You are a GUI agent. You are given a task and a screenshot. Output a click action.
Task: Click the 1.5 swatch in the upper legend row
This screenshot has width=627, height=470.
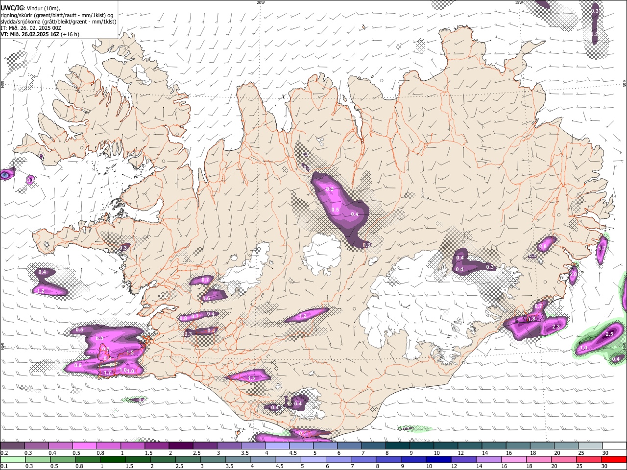point(156,446)
